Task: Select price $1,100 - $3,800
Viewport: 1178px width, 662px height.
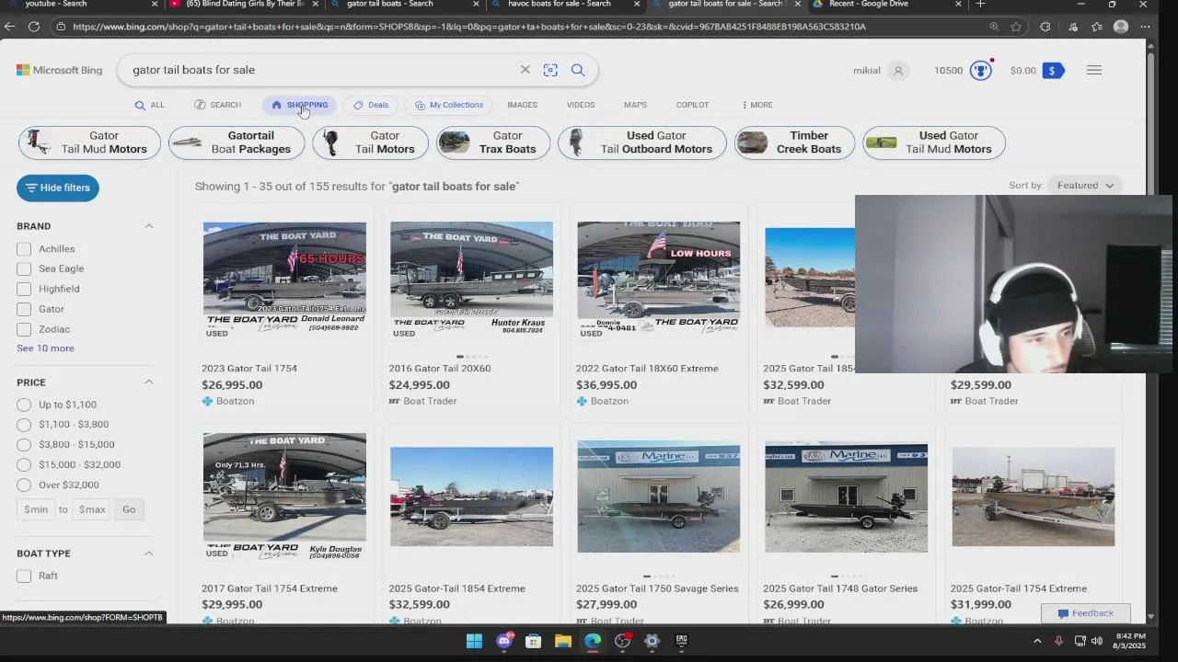Action: click(24, 425)
